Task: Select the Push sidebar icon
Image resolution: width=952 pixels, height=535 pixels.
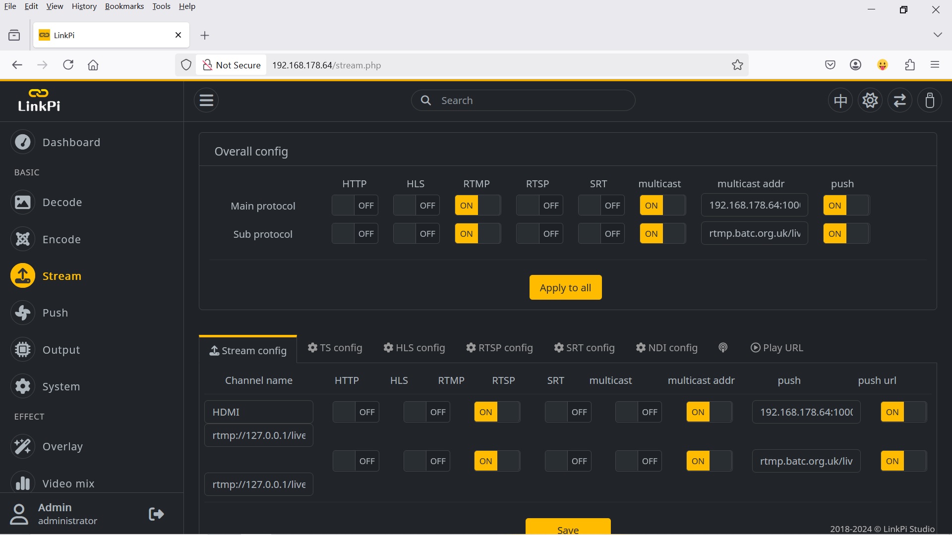Action: (23, 313)
